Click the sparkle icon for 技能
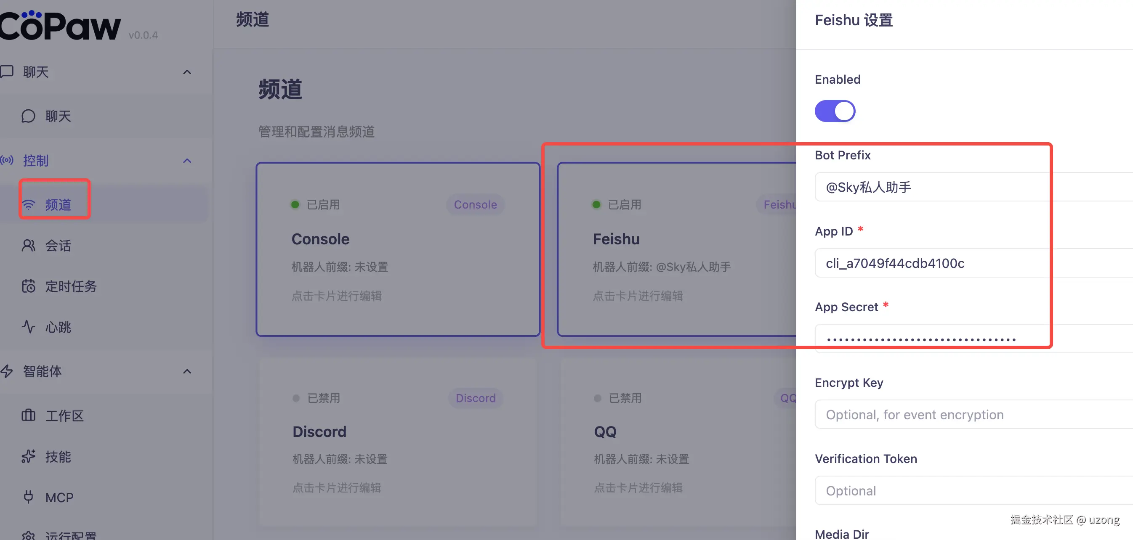This screenshot has width=1133, height=540. pos(28,456)
